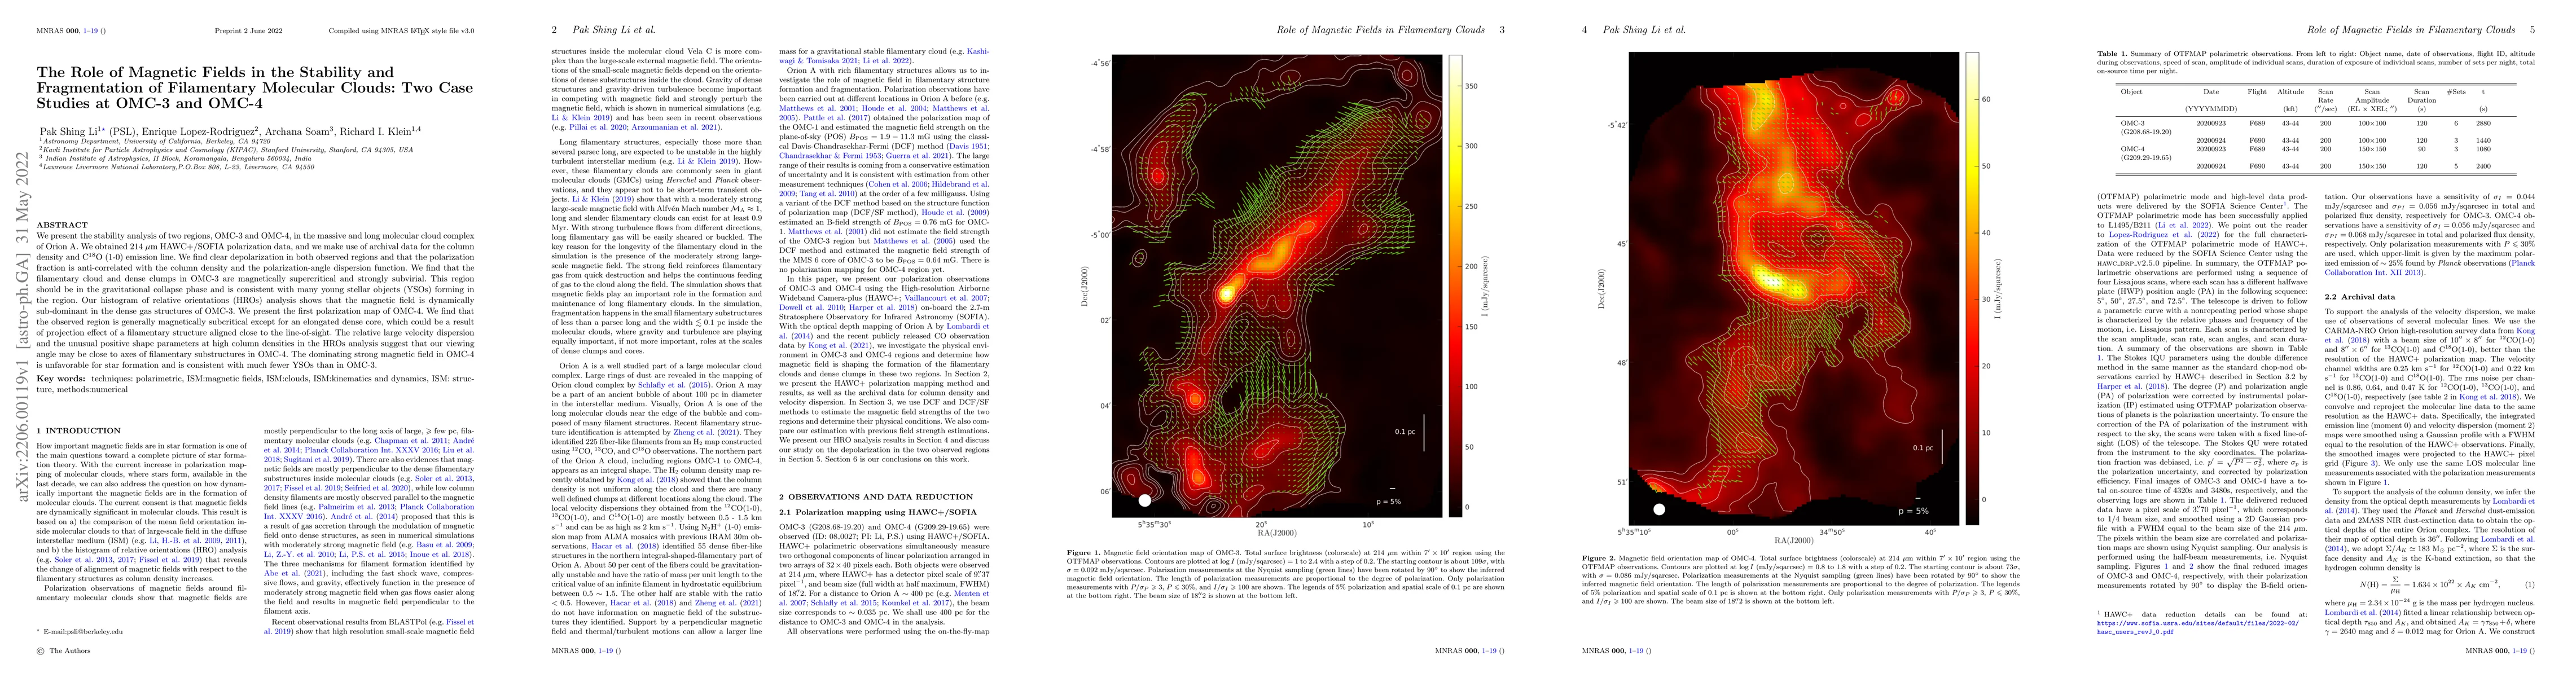Click the Figure 1 intensity colorbar
Viewport: 2576px width, 677px height.
(x=1455, y=285)
